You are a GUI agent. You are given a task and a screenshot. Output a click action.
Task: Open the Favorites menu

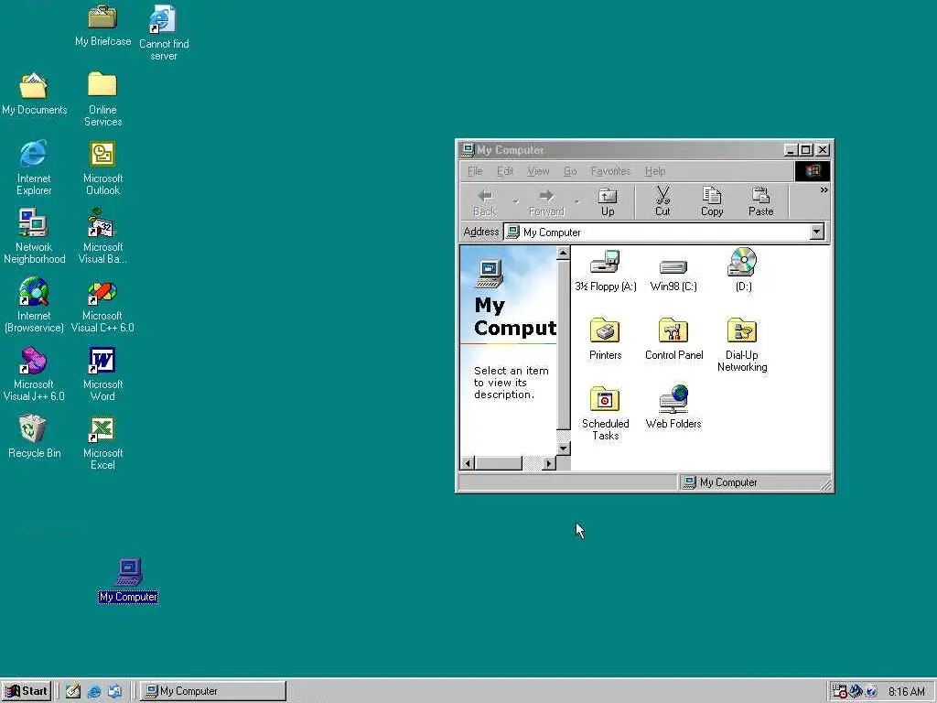(x=610, y=171)
